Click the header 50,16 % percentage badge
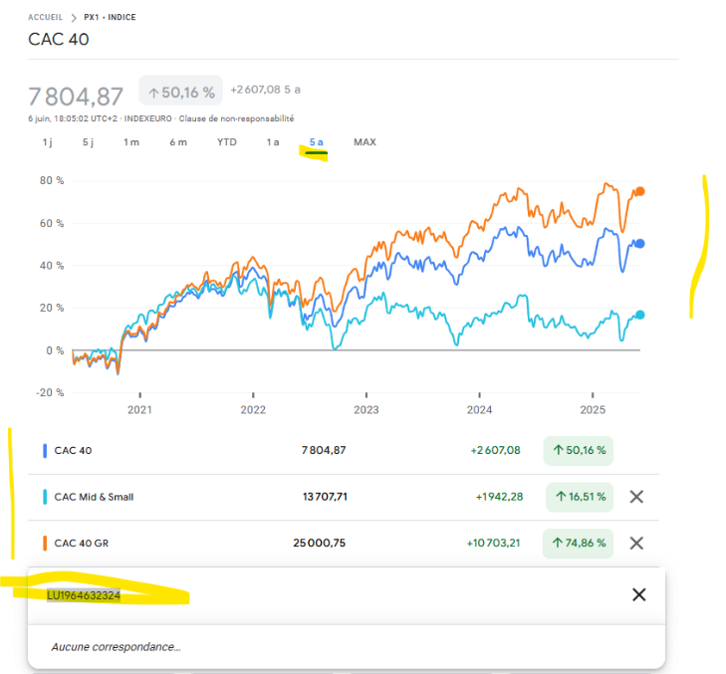The image size is (726, 674). pos(180,91)
